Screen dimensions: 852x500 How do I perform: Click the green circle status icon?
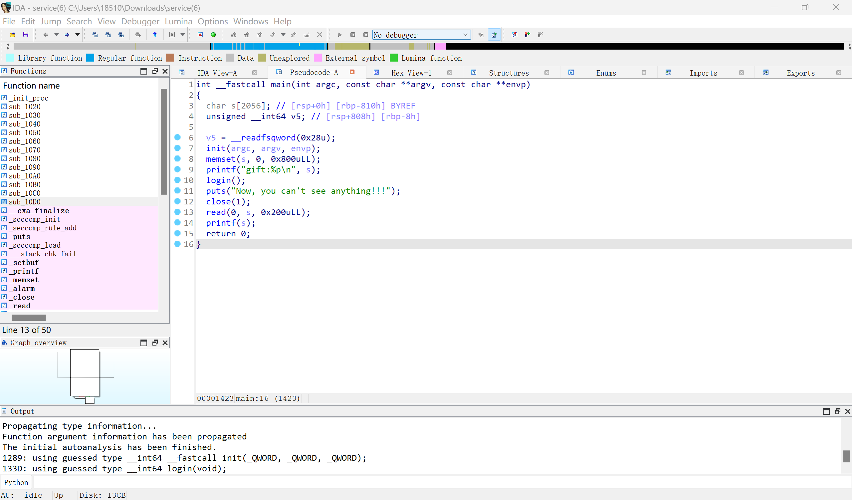213,35
